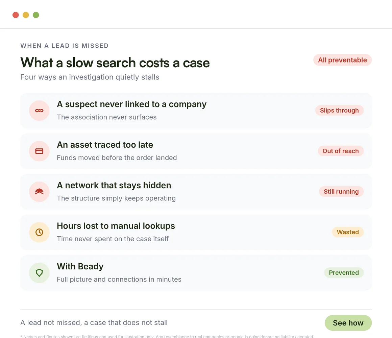Select the Out of reach tag

tap(341, 151)
